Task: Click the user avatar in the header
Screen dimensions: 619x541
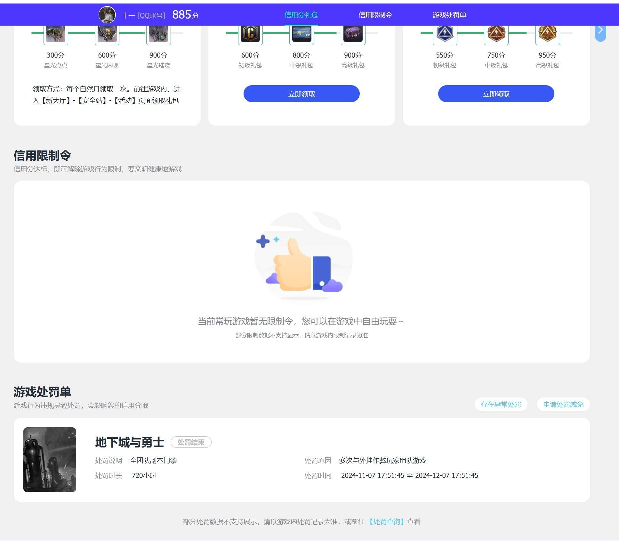Action: coord(107,15)
